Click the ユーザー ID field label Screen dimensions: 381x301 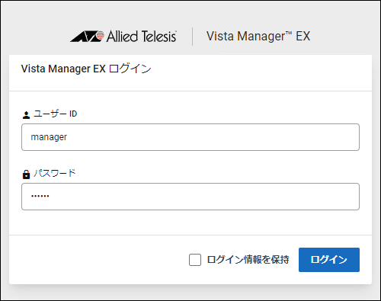point(56,114)
